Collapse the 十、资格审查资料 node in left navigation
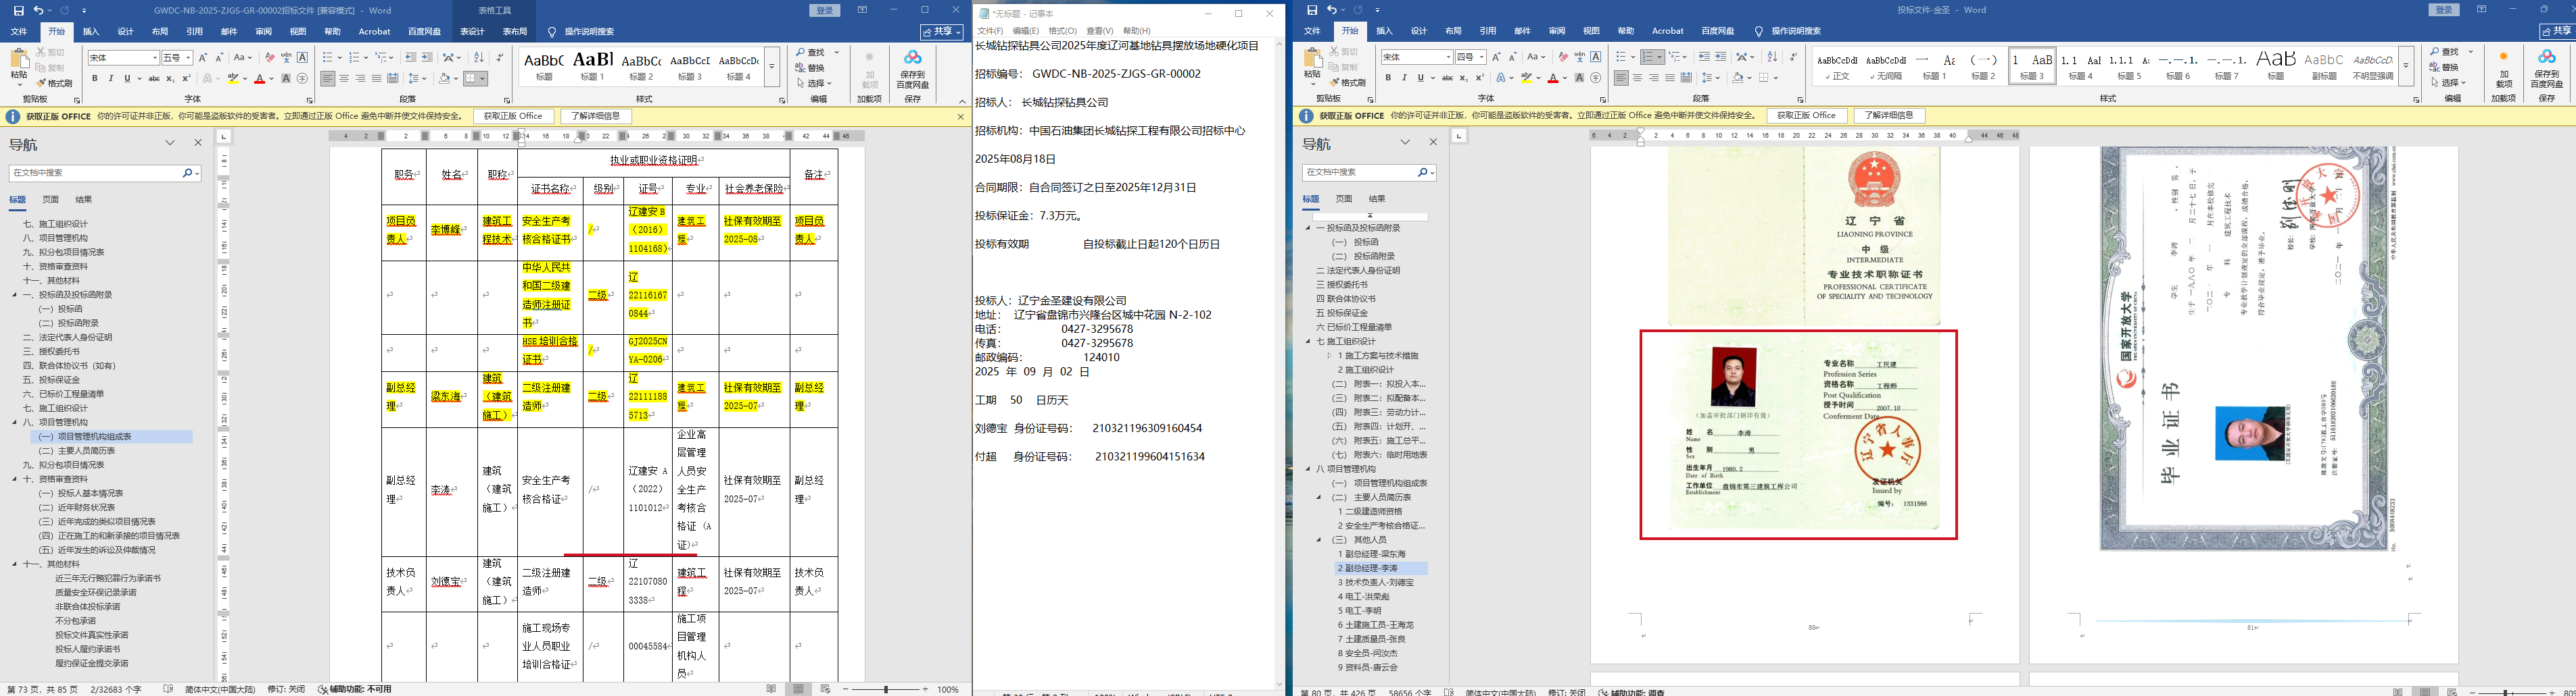Image resolution: width=2576 pixels, height=696 pixels. tap(15, 479)
